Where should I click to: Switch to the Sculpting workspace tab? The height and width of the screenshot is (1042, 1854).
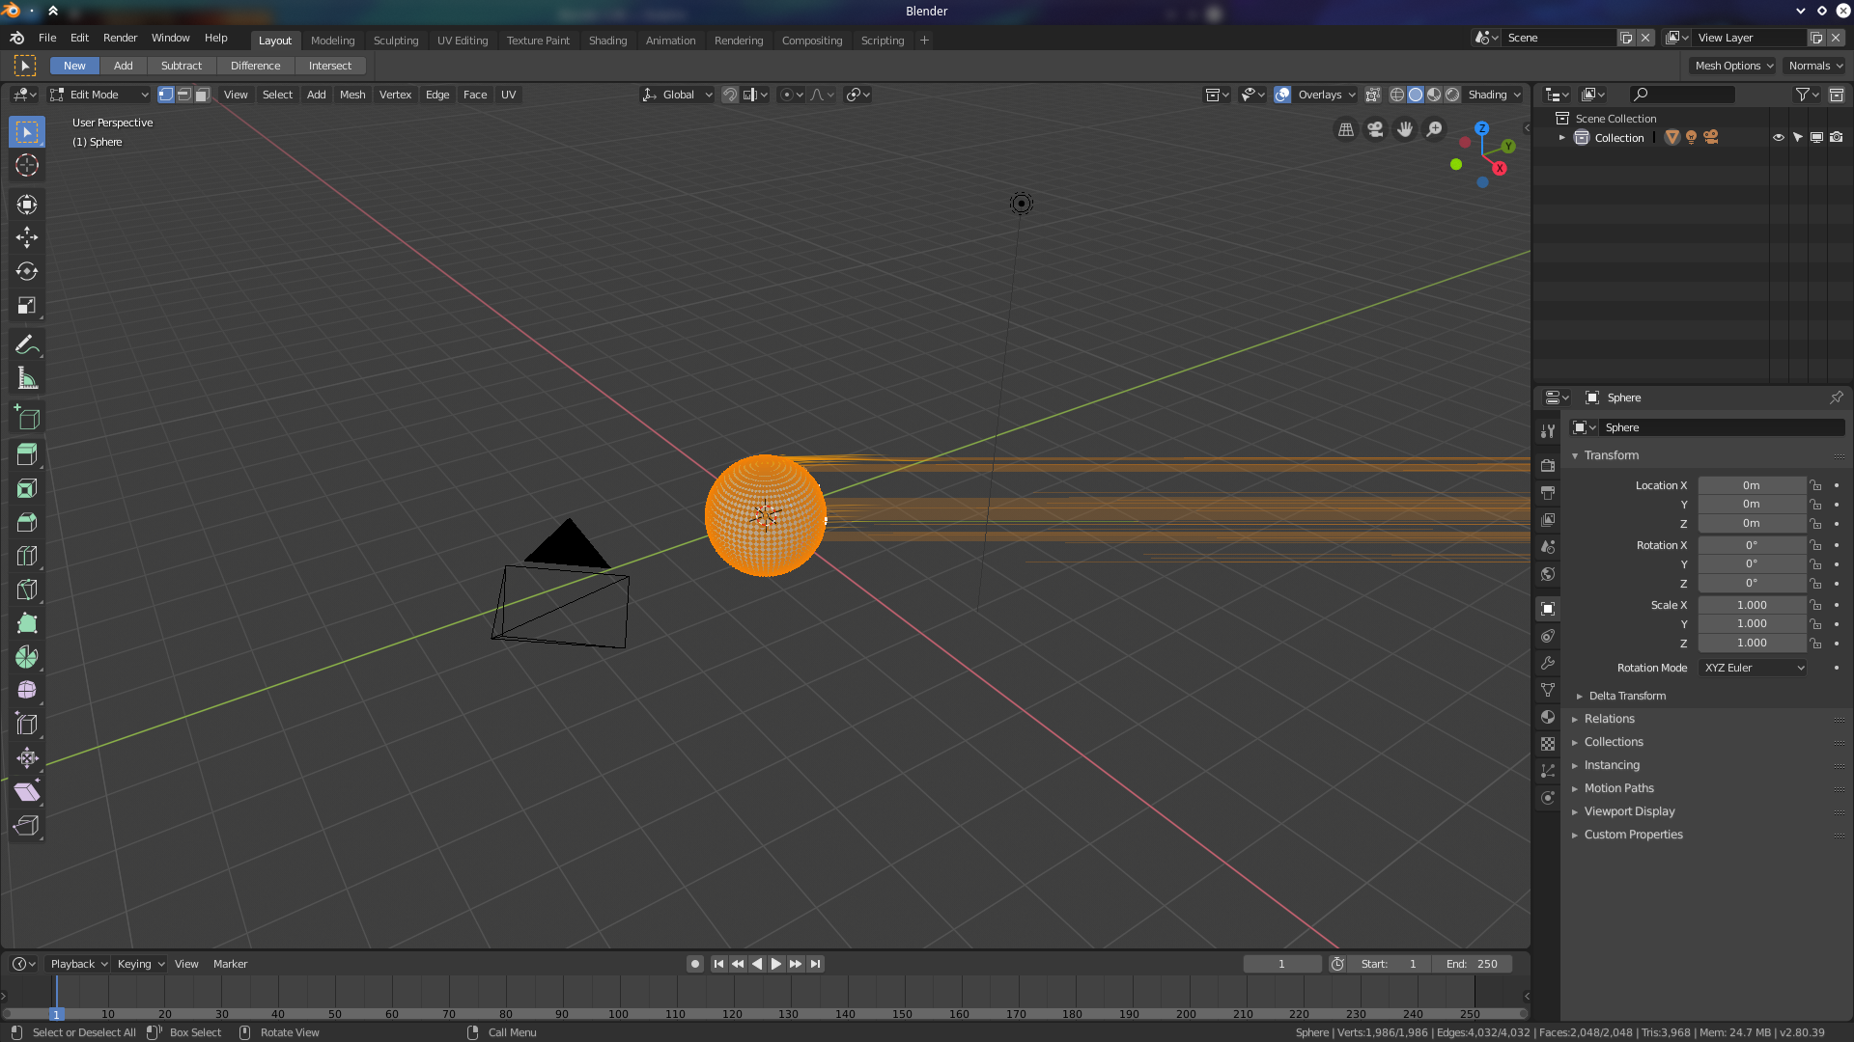[396, 41]
